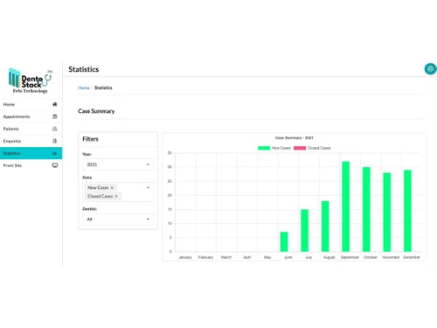Image resolution: width=437 pixels, height=328 pixels.
Task: Click the August bar in chart
Action: point(325,227)
